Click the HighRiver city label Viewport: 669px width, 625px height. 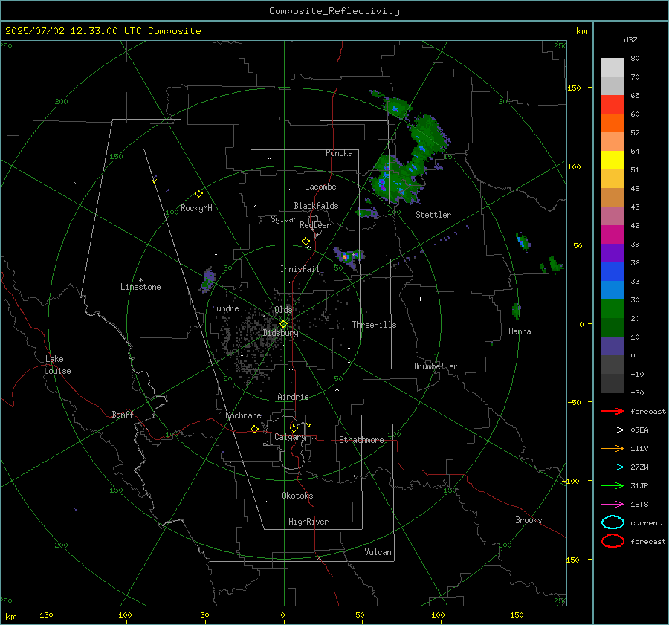[308, 522]
